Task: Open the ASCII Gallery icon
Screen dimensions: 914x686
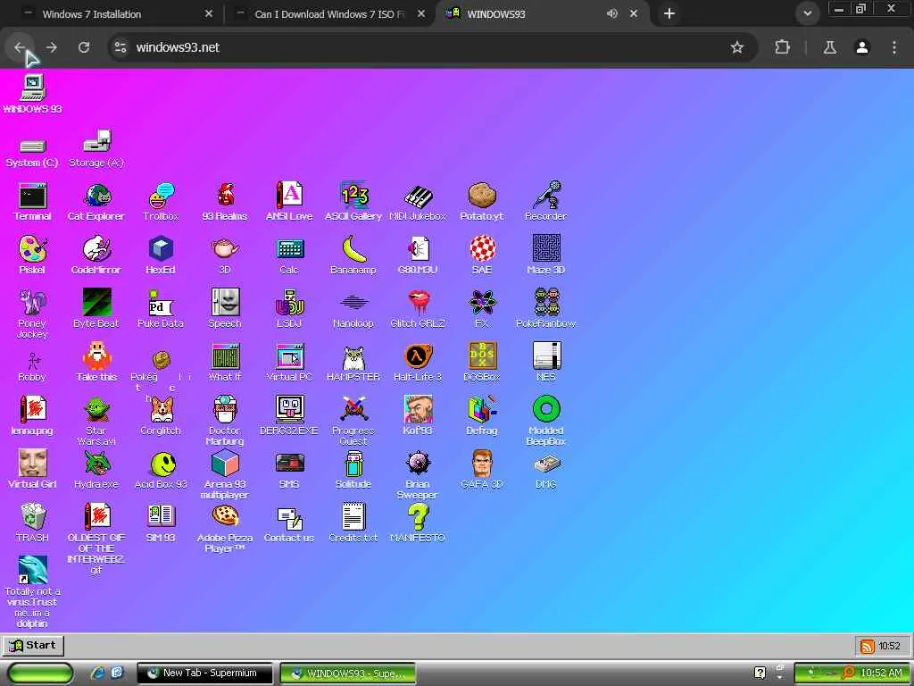Action: click(x=353, y=202)
